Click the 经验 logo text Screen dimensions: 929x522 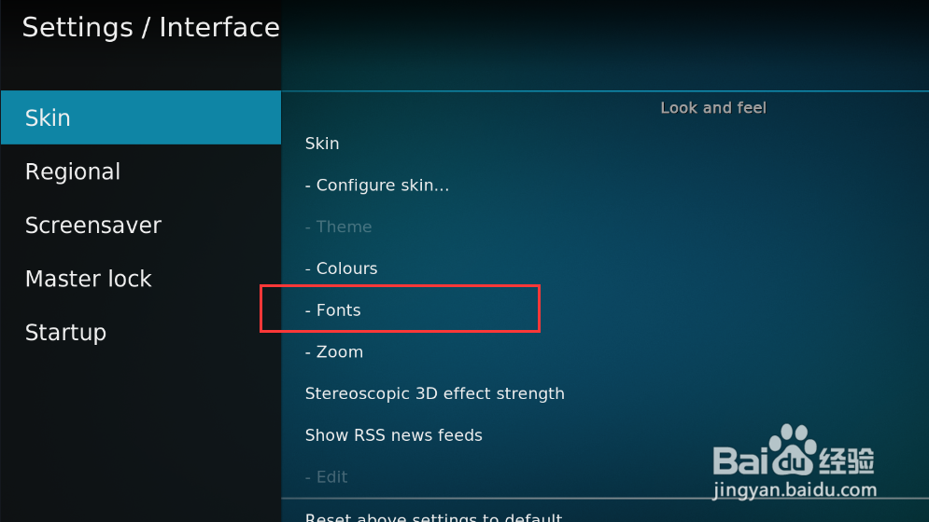pos(848,460)
